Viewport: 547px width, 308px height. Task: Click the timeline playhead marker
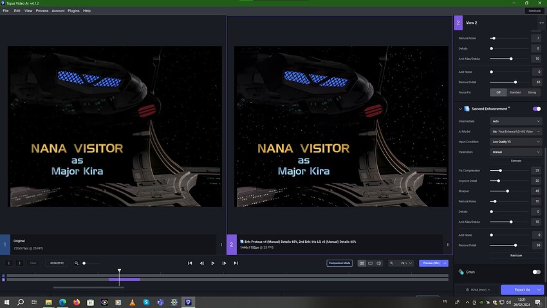coord(119,271)
